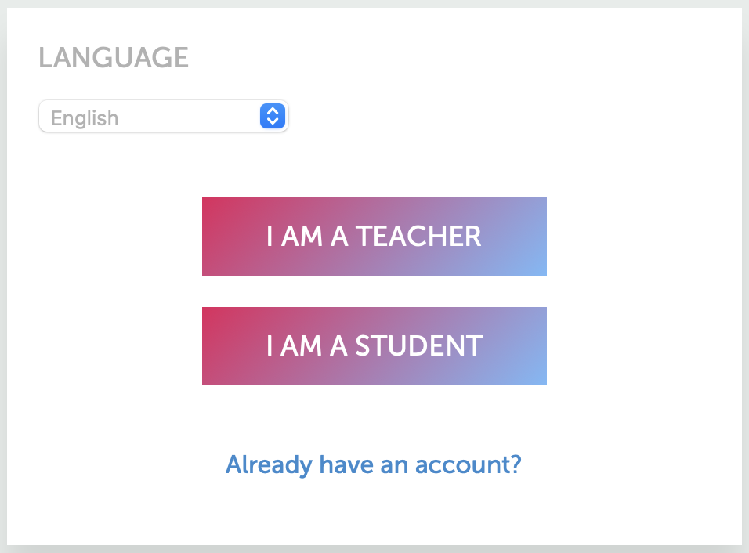The height and width of the screenshot is (553, 749).
Task: Click the blue up-down arrows on language selector
Action: click(x=271, y=117)
